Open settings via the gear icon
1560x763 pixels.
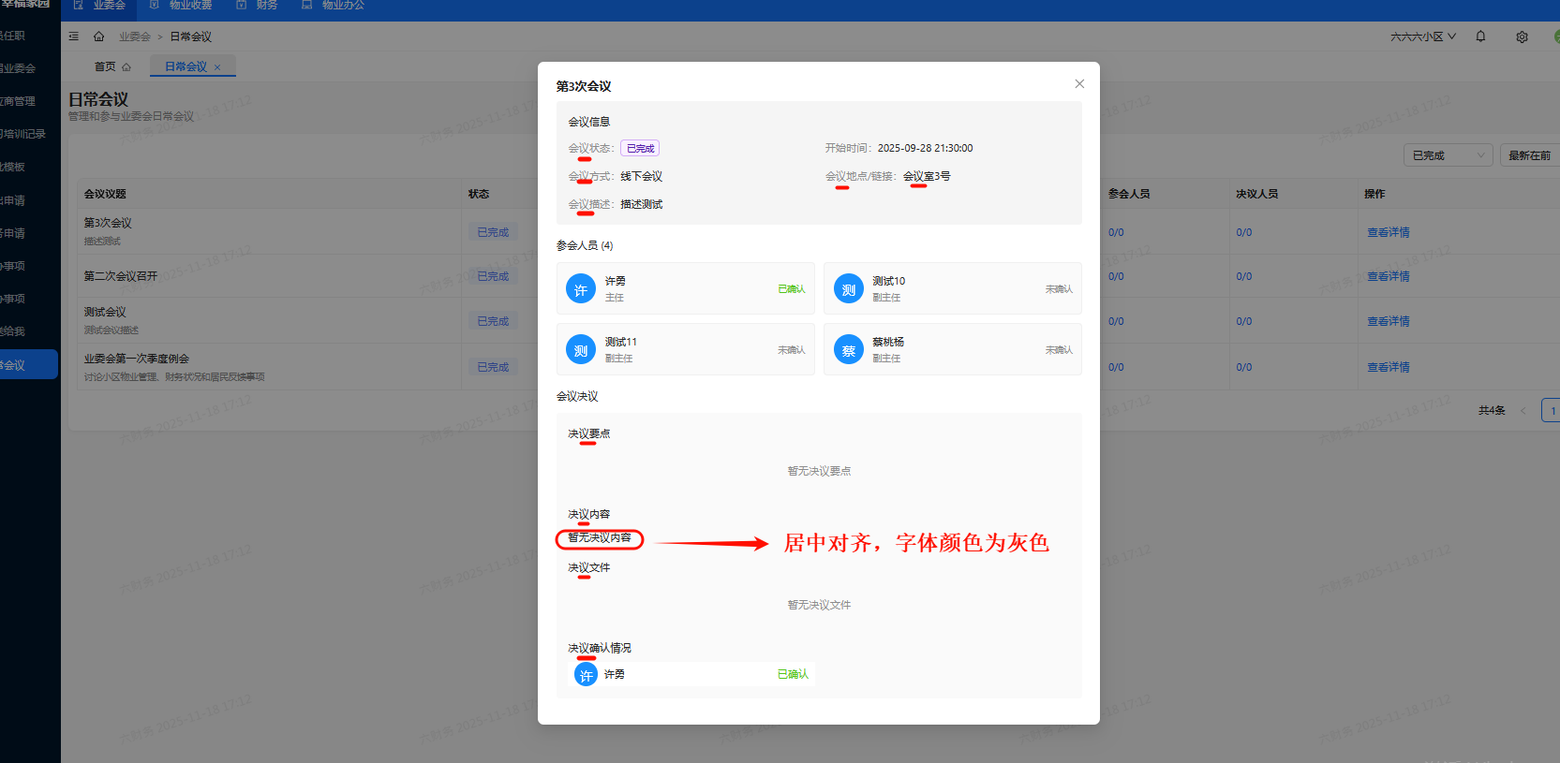[x=1522, y=37]
